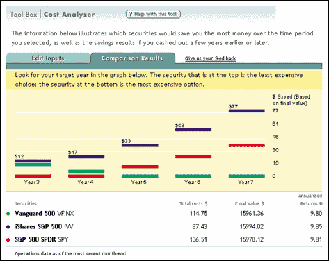Click final value 15961.36
The image size is (329, 261).
pyautogui.click(x=252, y=213)
